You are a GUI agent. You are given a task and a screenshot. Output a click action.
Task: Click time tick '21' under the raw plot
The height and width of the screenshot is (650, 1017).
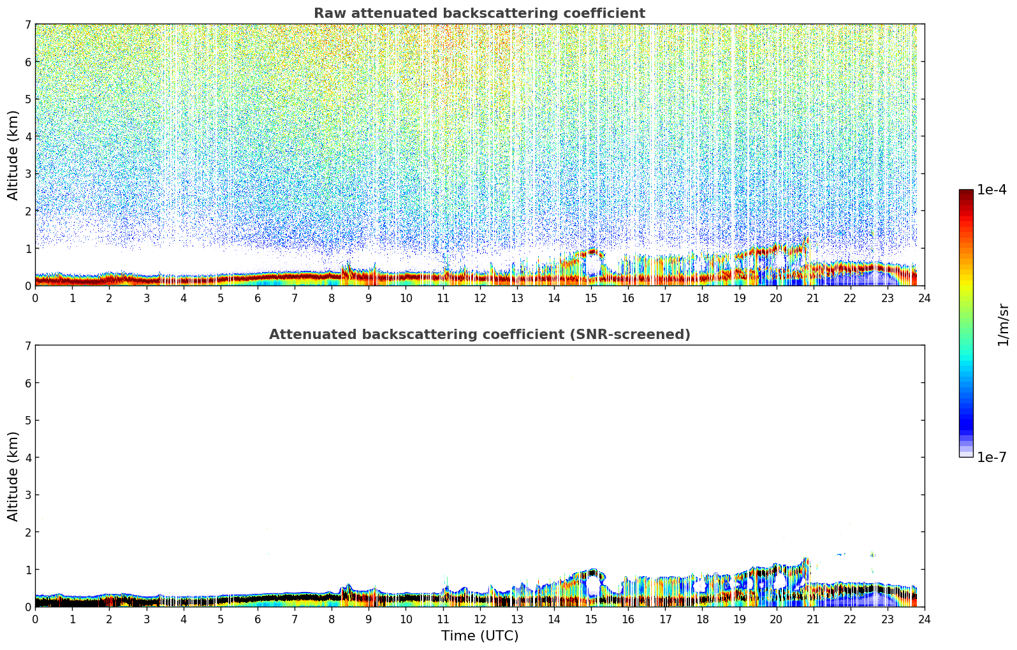[813, 298]
